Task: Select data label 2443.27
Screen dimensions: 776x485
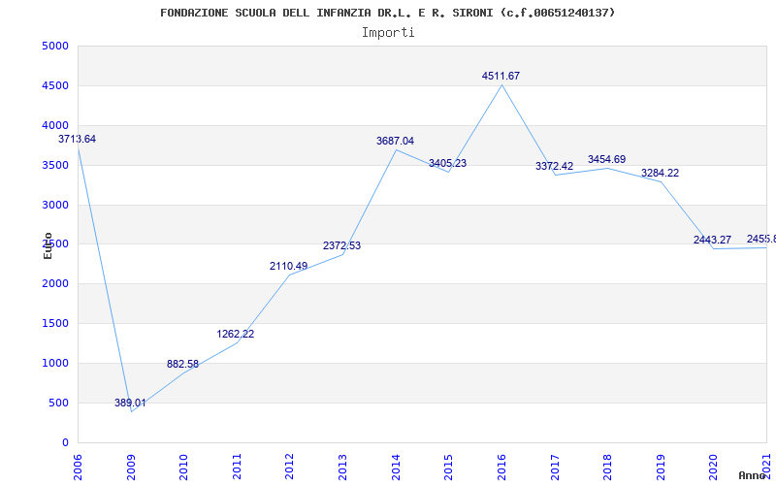Action: (712, 240)
